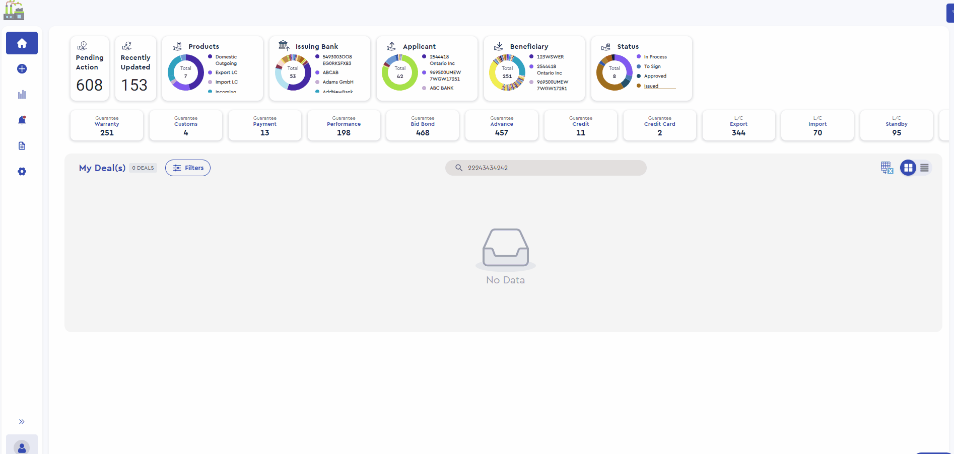Screen dimensions: 954x454
Task: Open the settings gear in sidebar
Action: 22,172
